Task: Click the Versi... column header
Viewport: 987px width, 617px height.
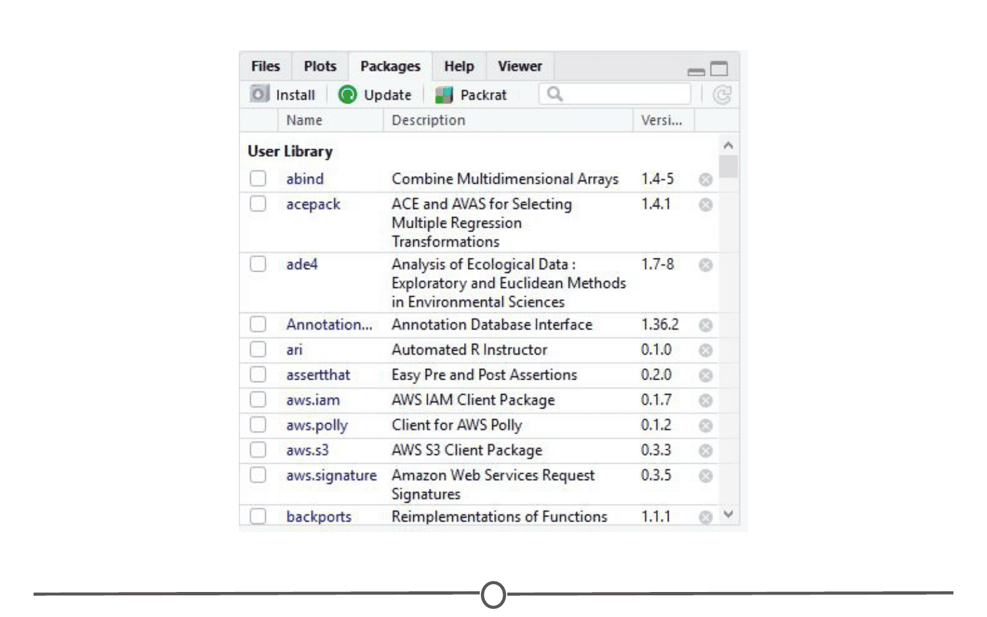Action: click(x=661, y=120)
